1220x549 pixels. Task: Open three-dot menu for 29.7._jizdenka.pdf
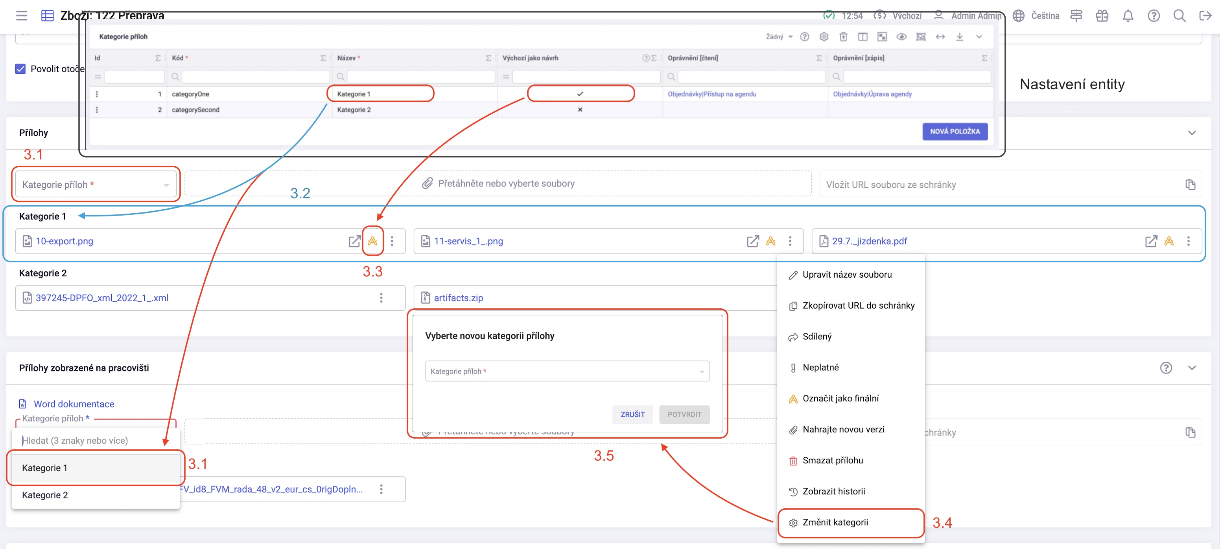(x=1188, y=241)
